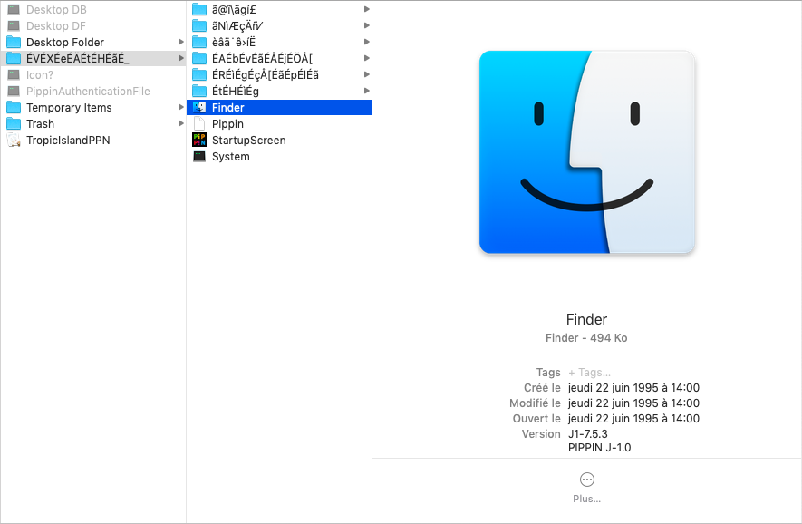The image size is (802, 524).
Task: Select the Pippin file name
Action: (227, 124)
